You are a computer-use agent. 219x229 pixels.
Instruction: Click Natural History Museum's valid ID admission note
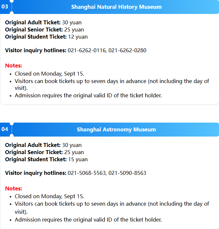[x=88, y=95]
